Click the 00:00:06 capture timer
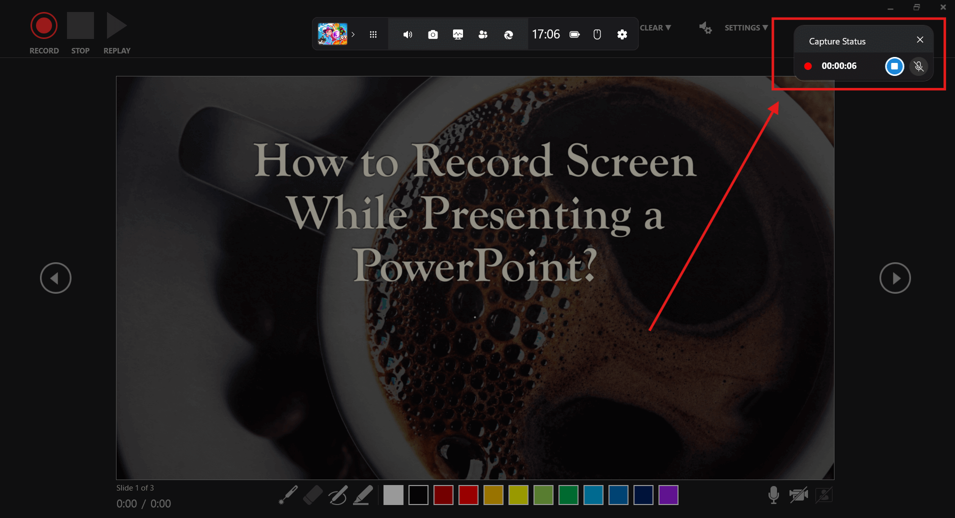Viewport: 955px width, 518px height. (x=839, y=66)
